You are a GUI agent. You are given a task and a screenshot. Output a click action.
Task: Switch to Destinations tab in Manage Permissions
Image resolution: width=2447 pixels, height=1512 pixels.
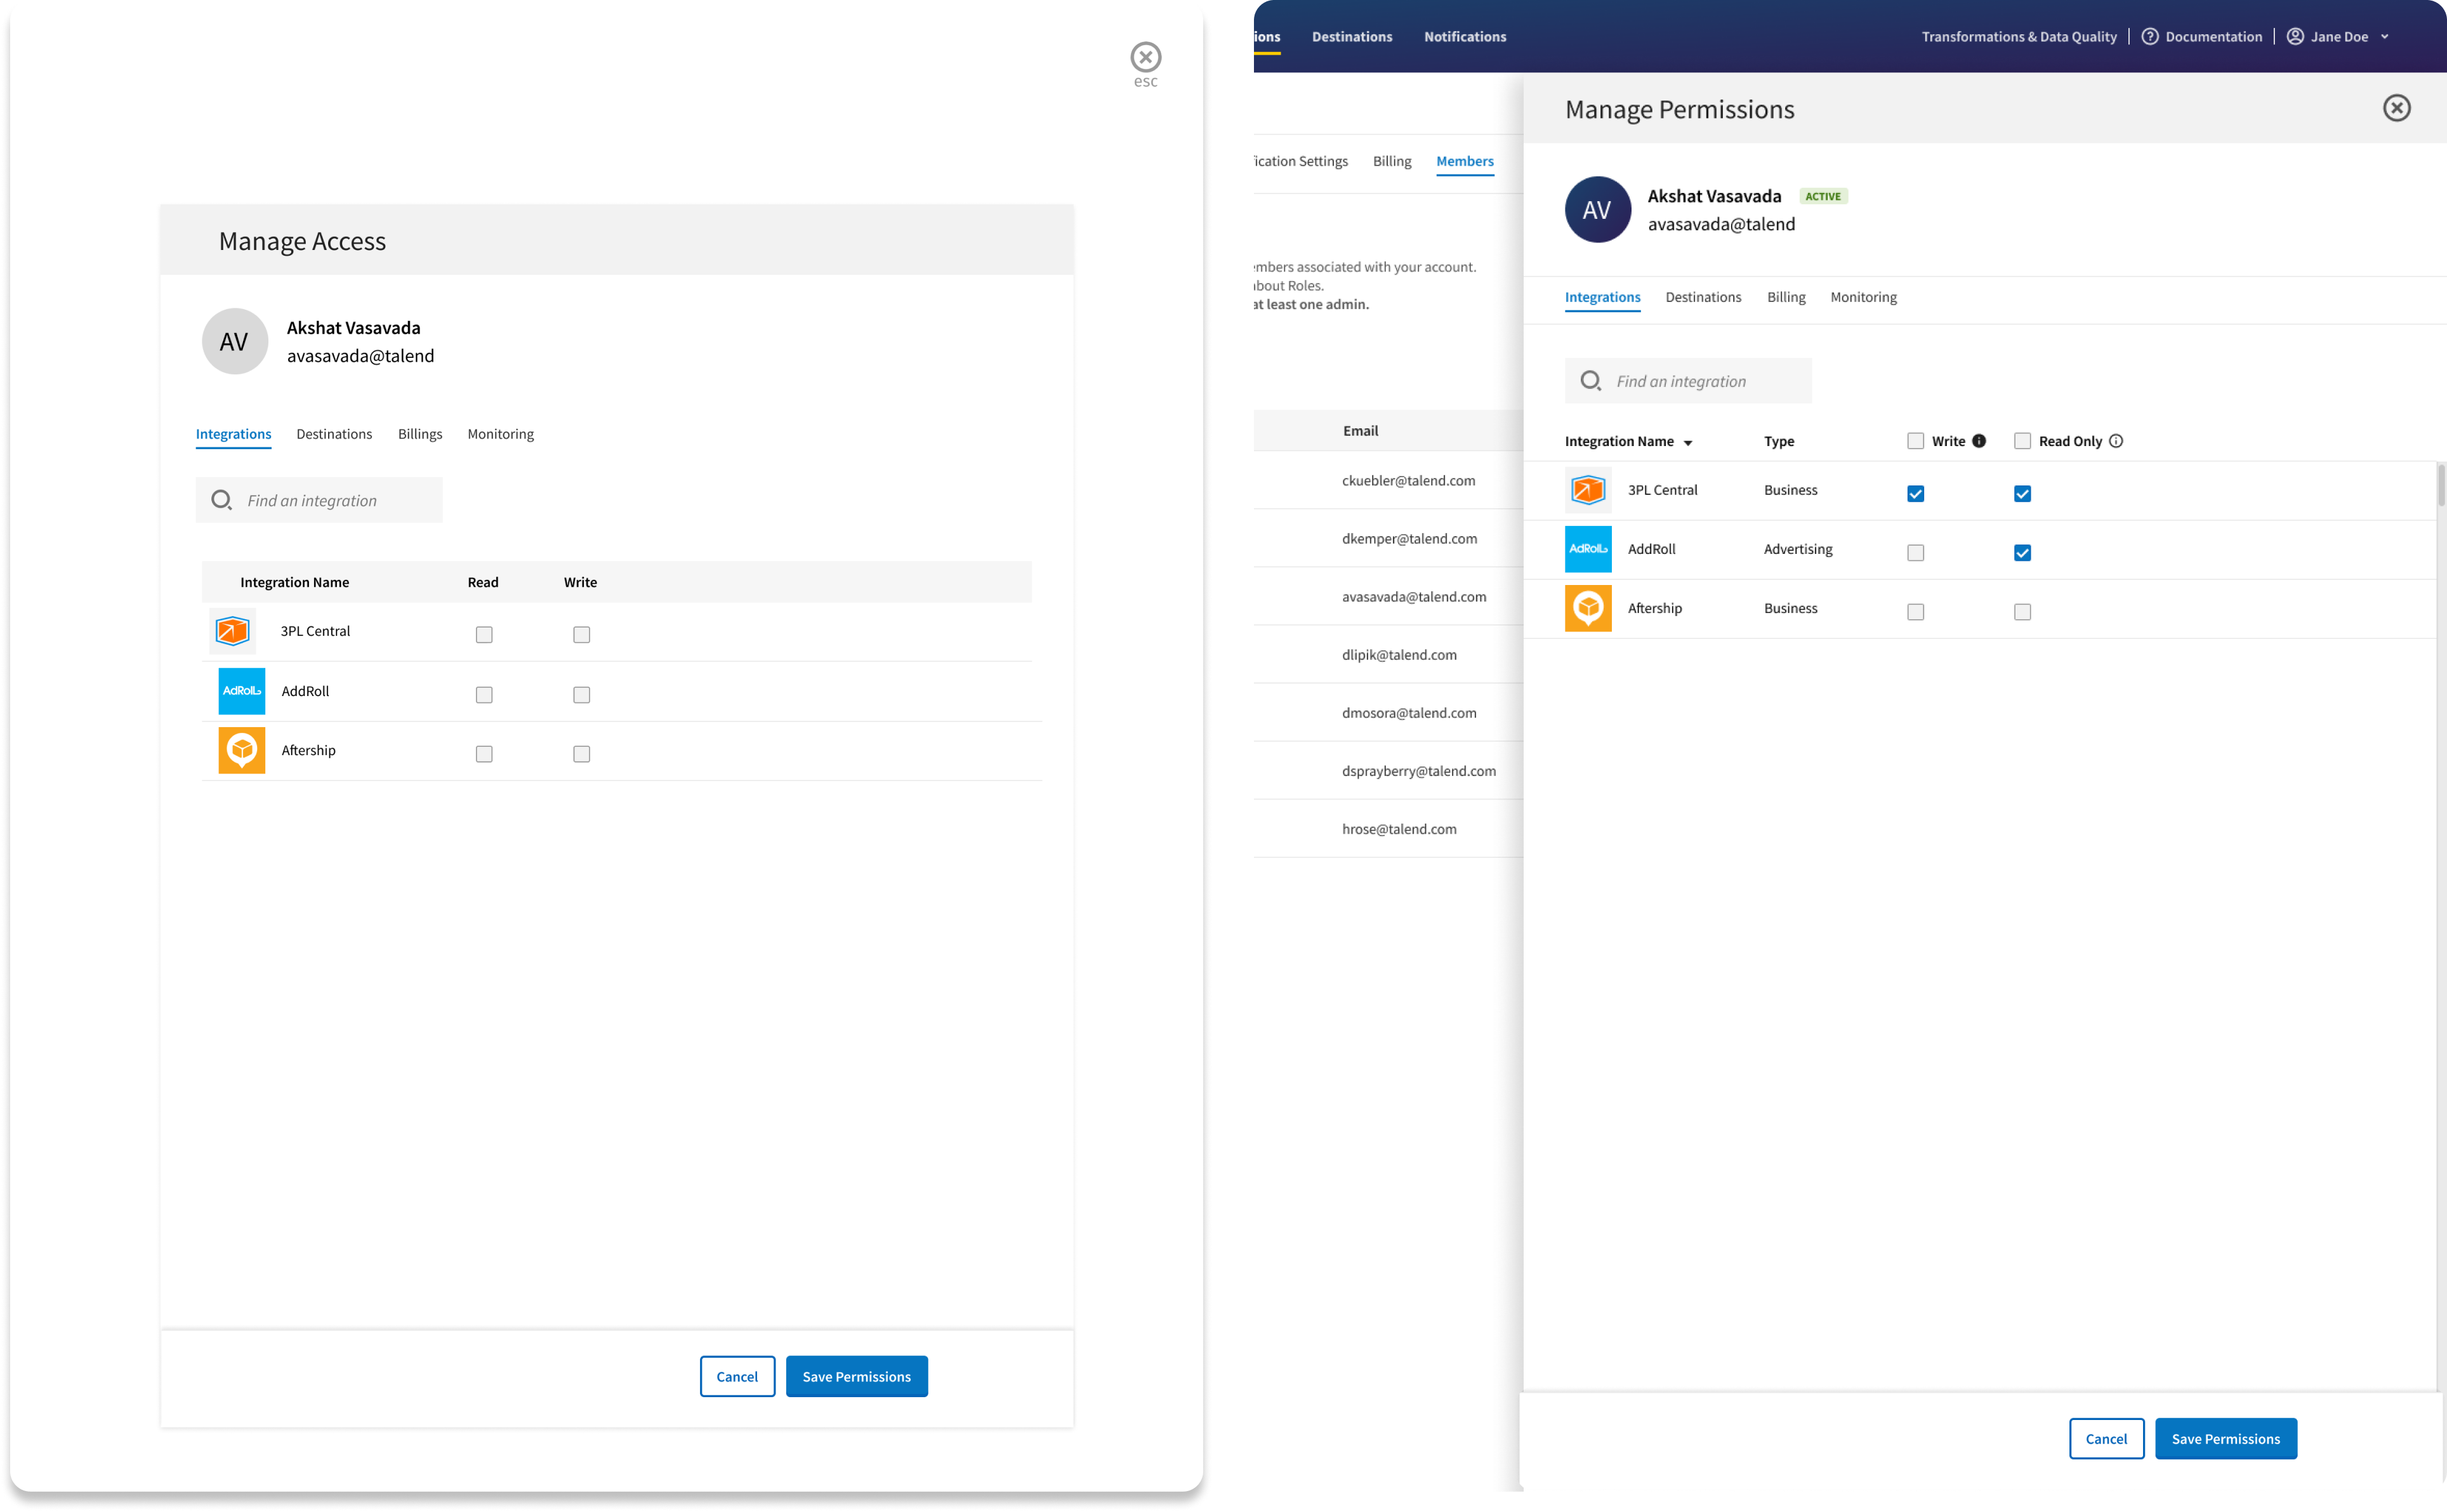(1703, 297)
